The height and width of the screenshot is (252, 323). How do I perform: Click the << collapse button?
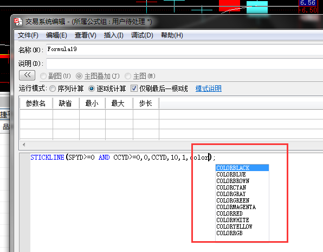point(27,75)
